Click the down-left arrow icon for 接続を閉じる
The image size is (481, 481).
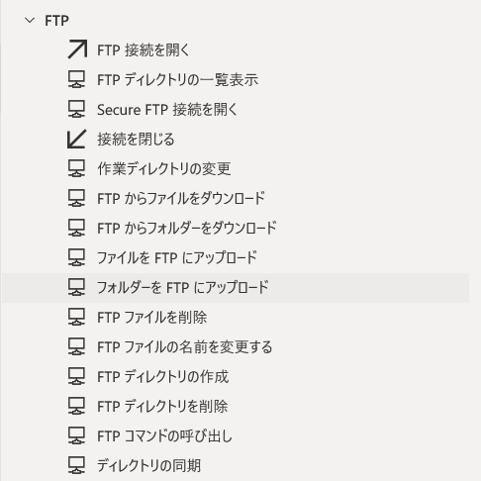76,139
